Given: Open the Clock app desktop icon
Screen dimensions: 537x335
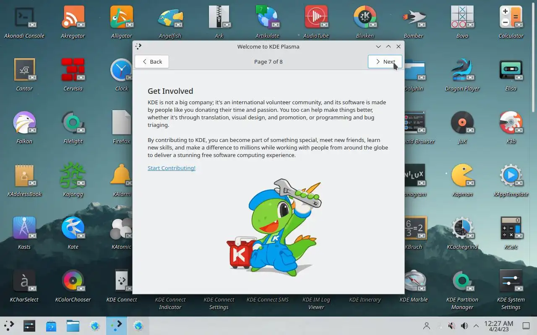Looking at the screenshot, I should [122, 70].
